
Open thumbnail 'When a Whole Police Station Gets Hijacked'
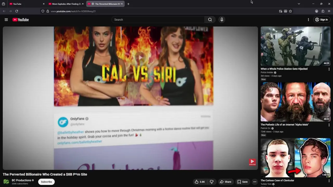296,46
